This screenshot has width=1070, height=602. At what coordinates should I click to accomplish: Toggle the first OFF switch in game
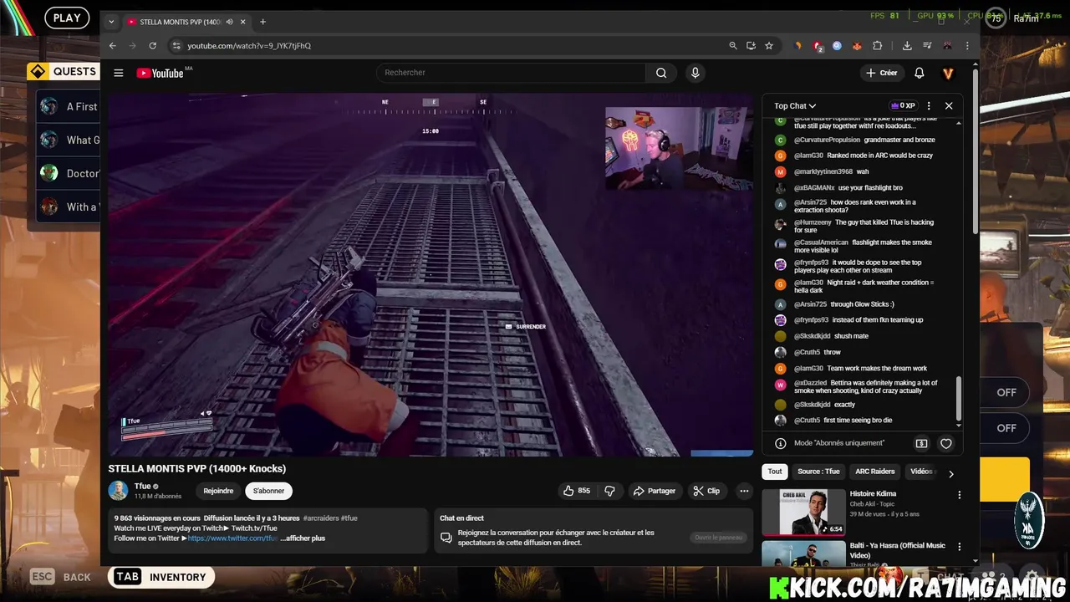(x=1006, y=392)
